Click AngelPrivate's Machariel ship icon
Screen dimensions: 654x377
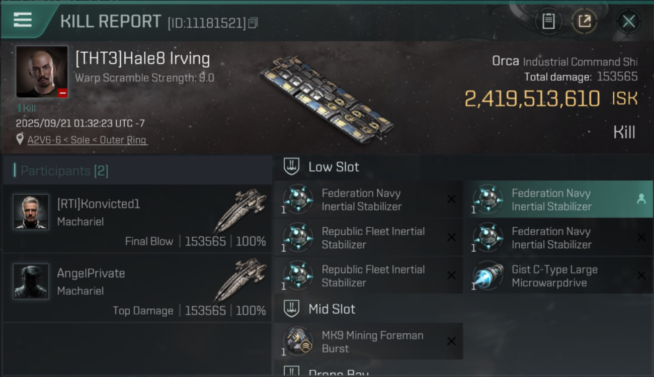pyautogui.click(x=240, y=279)
